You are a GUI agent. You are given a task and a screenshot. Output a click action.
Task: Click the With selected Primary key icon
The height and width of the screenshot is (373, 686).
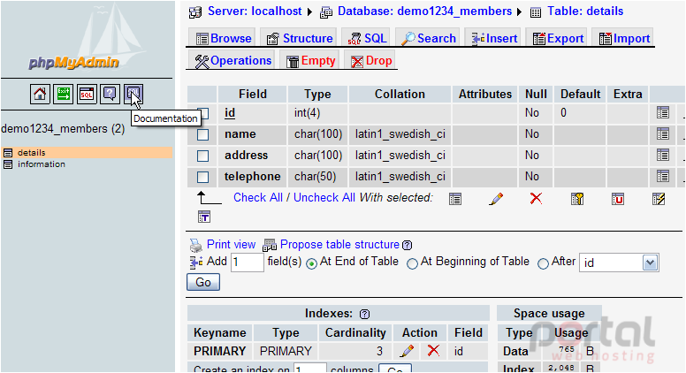coord(577,199)
